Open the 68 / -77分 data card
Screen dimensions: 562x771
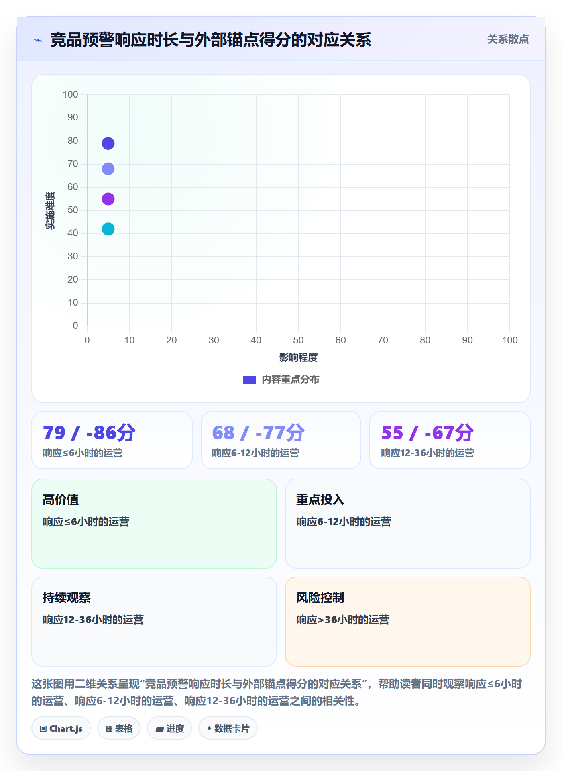(x=281, y=440)
